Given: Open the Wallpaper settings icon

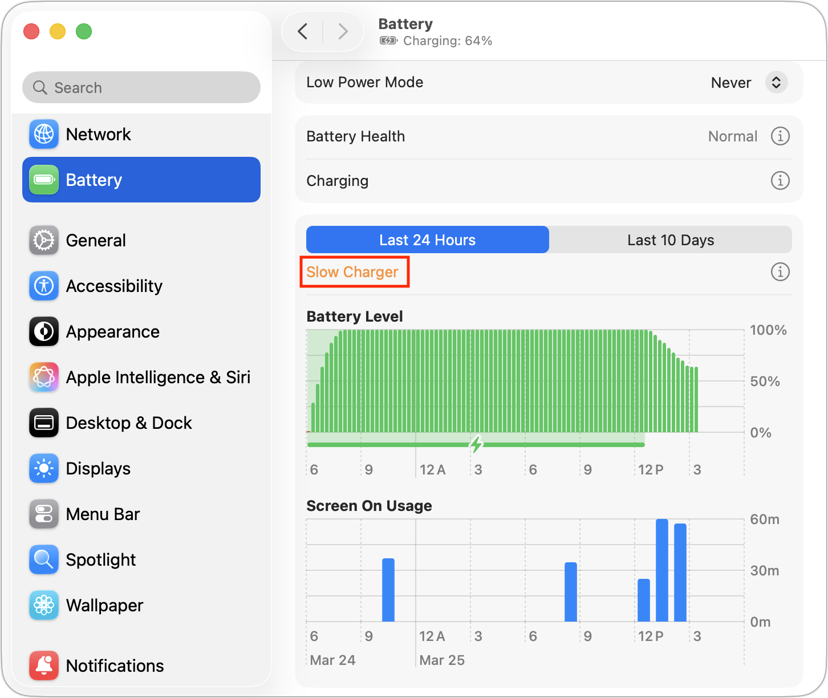Looking at the screenshot, I should click(x=43, y=605).
